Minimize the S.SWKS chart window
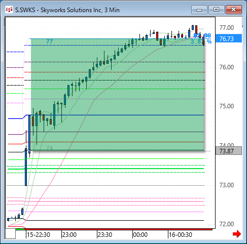Viewport: 247px width, 244px height. point(199,10)
